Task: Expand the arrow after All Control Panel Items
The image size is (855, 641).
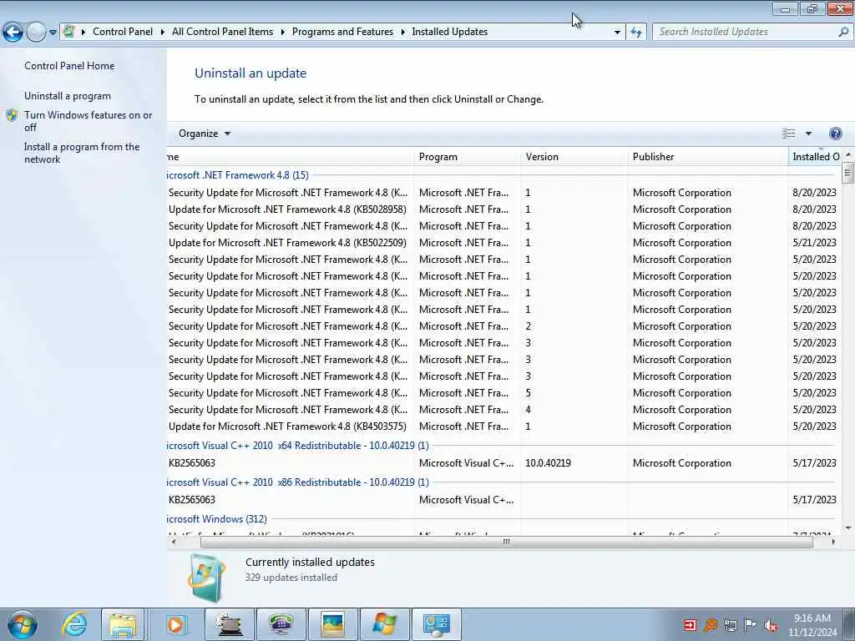Action: click(x=282, y=32)
